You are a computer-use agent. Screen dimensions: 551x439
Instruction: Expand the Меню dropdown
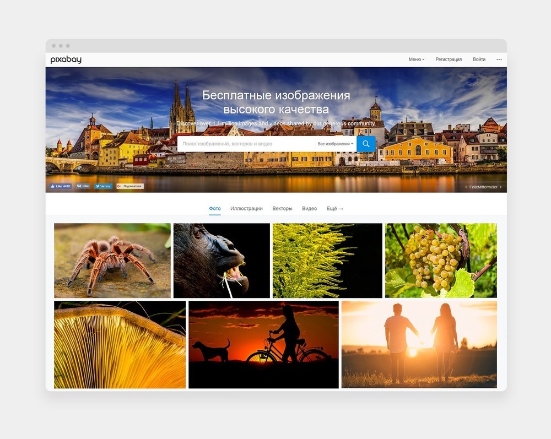[416, 59]
